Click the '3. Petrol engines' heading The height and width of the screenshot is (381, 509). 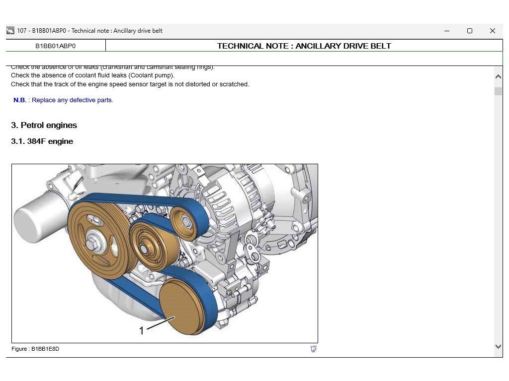(44, 125)
